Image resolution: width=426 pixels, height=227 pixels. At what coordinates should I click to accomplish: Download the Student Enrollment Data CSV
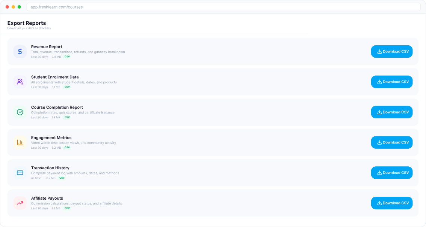pyautogui.click(x=392, y=82)
